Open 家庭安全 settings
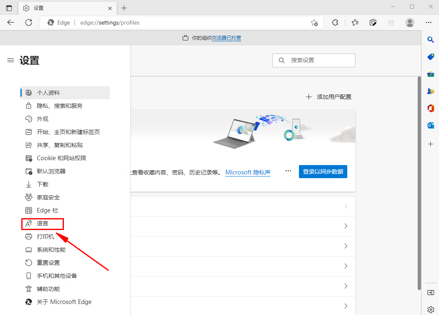This screenshot has width=439, height=315. [x=65, y=197]
